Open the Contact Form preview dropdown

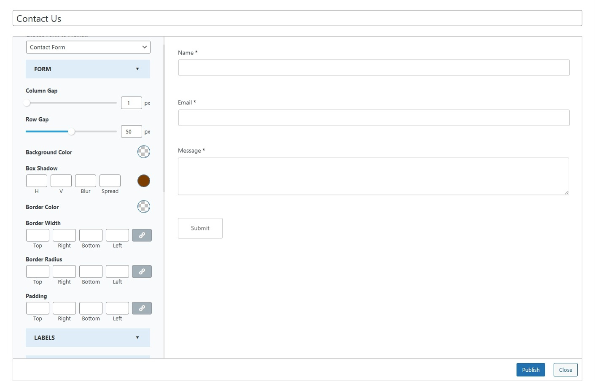click(88, 47)
